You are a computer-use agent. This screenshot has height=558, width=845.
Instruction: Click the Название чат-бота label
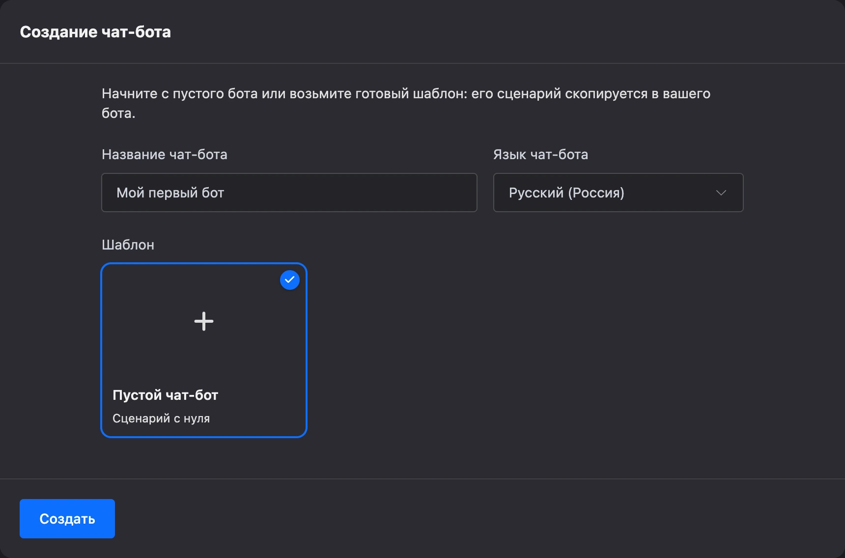165,154
